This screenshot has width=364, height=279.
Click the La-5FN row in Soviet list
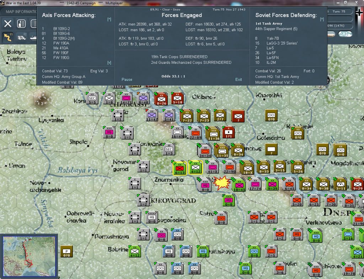(x=267, y=58)
